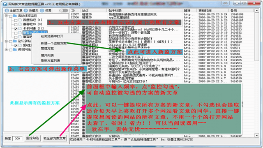Click document icon of 爱Q生 item
Image resolution: width=263 pixels, height=148 pixels.
(x=20, y=45)
